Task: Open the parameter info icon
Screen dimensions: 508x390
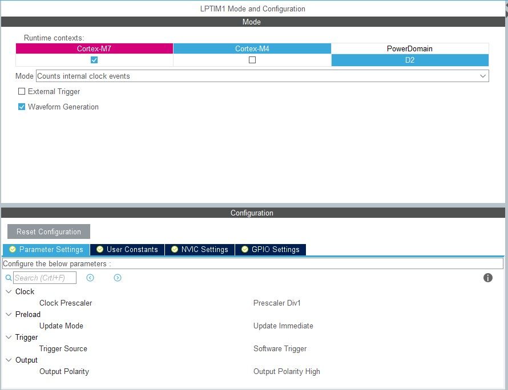Action: coord(488,278)
